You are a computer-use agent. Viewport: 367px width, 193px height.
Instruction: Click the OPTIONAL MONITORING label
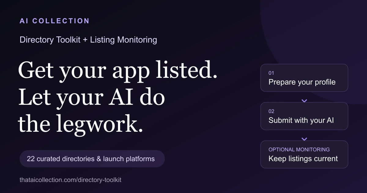(299, 150)
